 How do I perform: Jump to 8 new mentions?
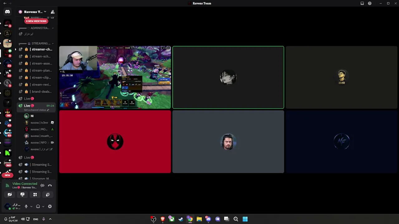(x=36, y=21)
